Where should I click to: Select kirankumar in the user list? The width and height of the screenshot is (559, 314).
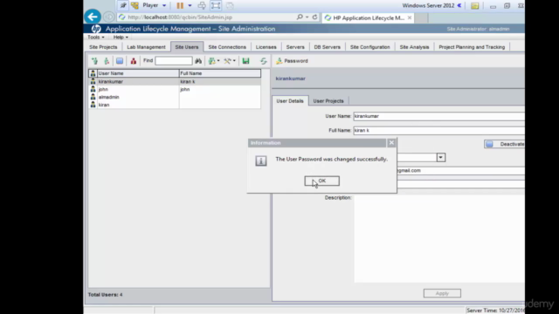[175, 81]
